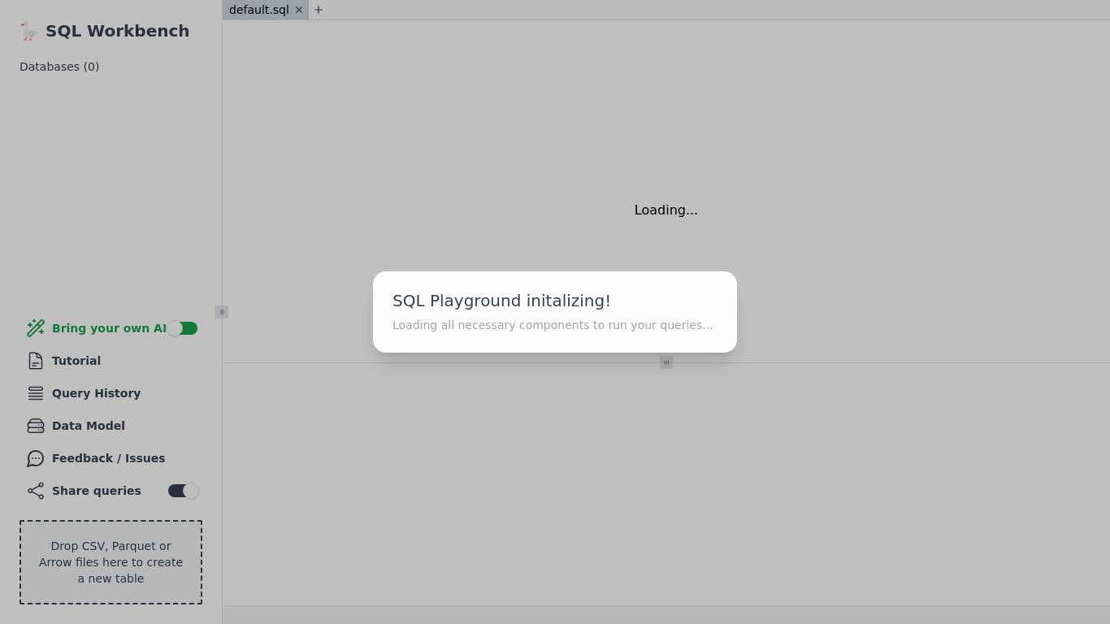Click the Share queries label

click(x=97, y=491)
